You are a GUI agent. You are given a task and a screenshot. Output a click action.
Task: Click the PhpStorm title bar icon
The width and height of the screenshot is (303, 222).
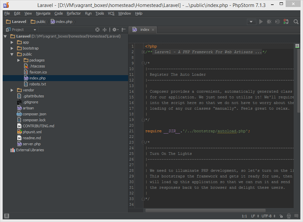point(6,5)
